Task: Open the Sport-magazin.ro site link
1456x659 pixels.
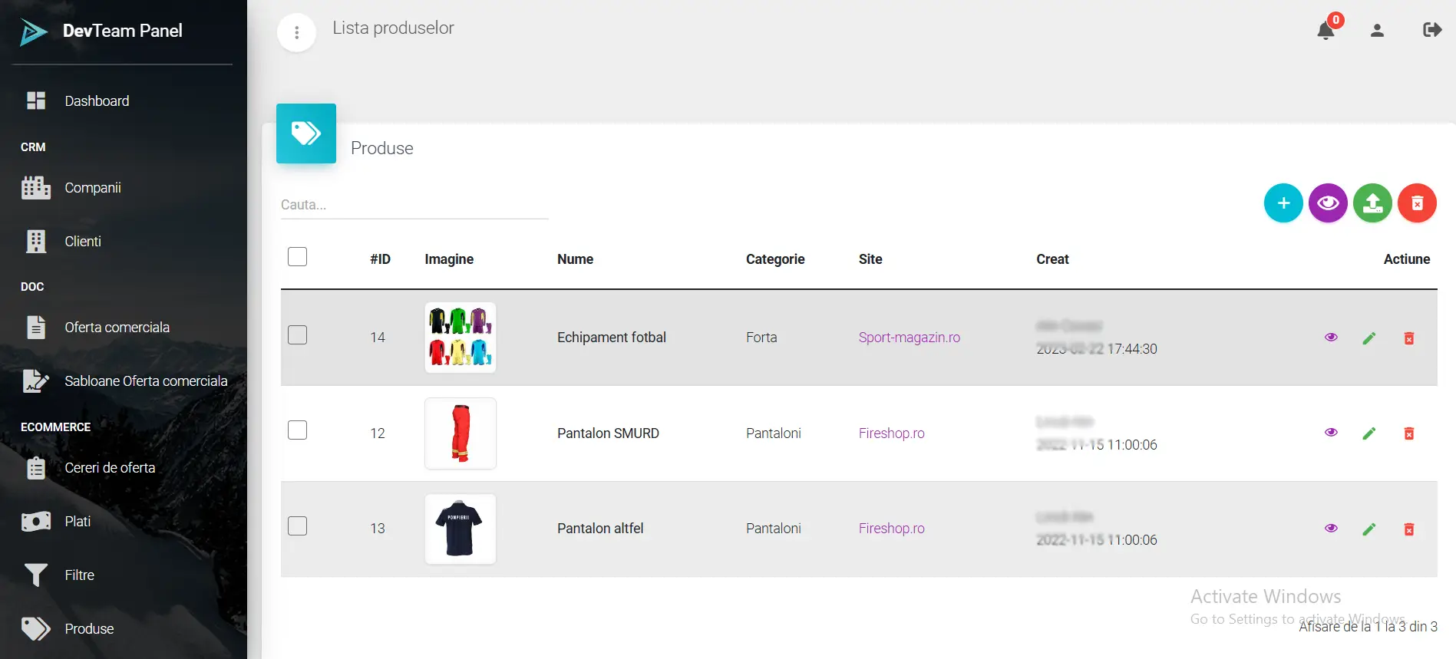Action: (x=909, y=338)
